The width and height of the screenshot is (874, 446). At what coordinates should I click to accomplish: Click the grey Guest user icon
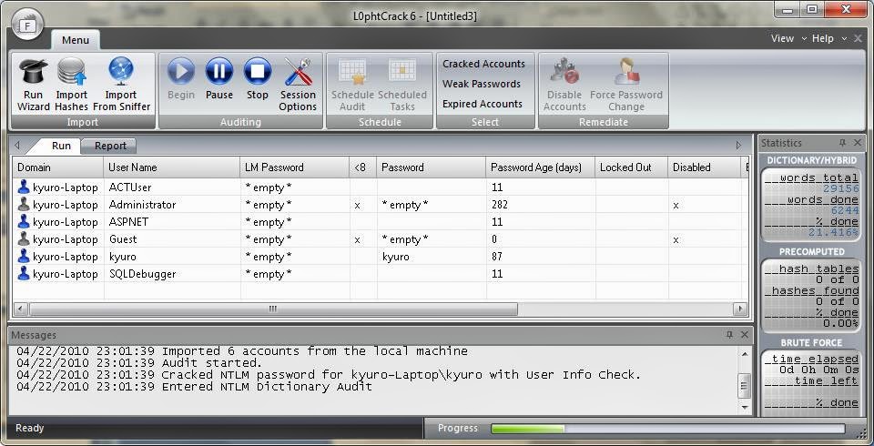point(24,238)
